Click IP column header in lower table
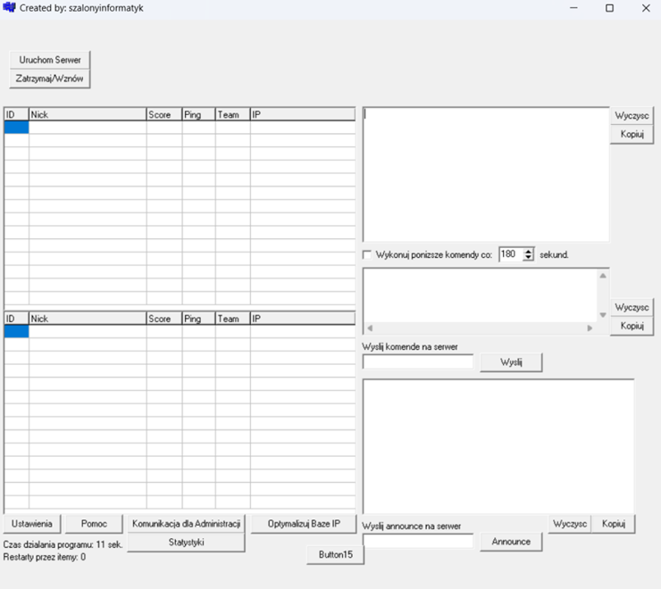The image size is (661, 589). tap(303, 319)
